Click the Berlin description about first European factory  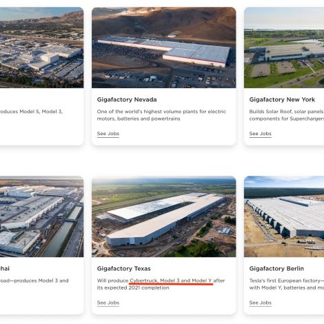click(x=287, y=284)
